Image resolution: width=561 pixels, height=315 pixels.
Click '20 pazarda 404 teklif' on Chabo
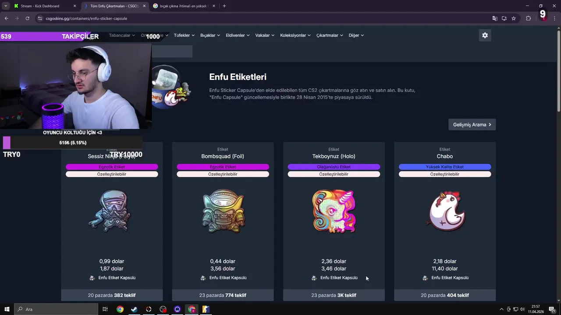(x=445, y=295)
